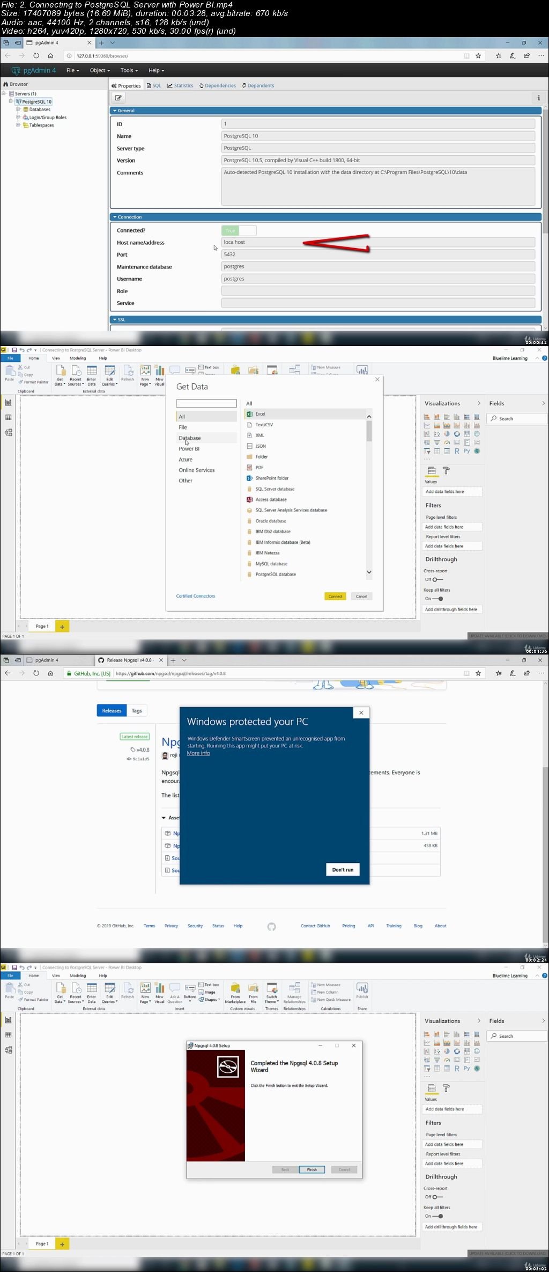Switch to Report view icon in Get Data frame
Screen dimensions: 549x1272
tap(8, 402)
